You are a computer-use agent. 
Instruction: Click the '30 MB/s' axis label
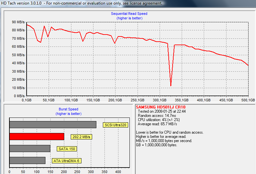[x=18, y=71]
